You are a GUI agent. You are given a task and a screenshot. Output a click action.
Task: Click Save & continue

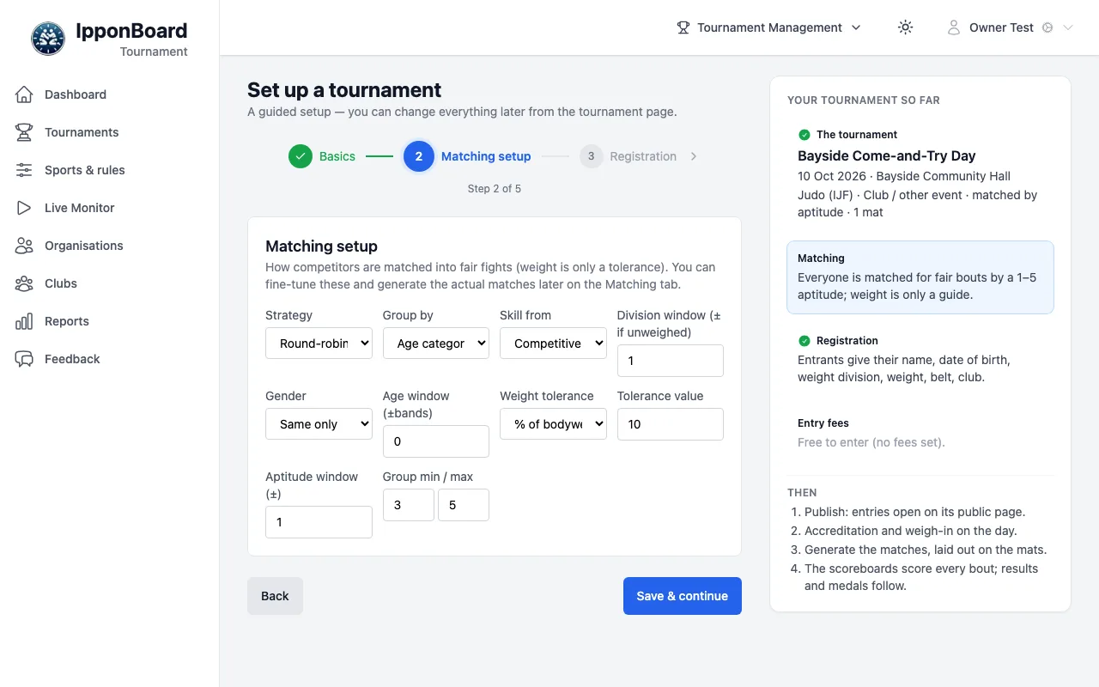(x=683, y=596)
